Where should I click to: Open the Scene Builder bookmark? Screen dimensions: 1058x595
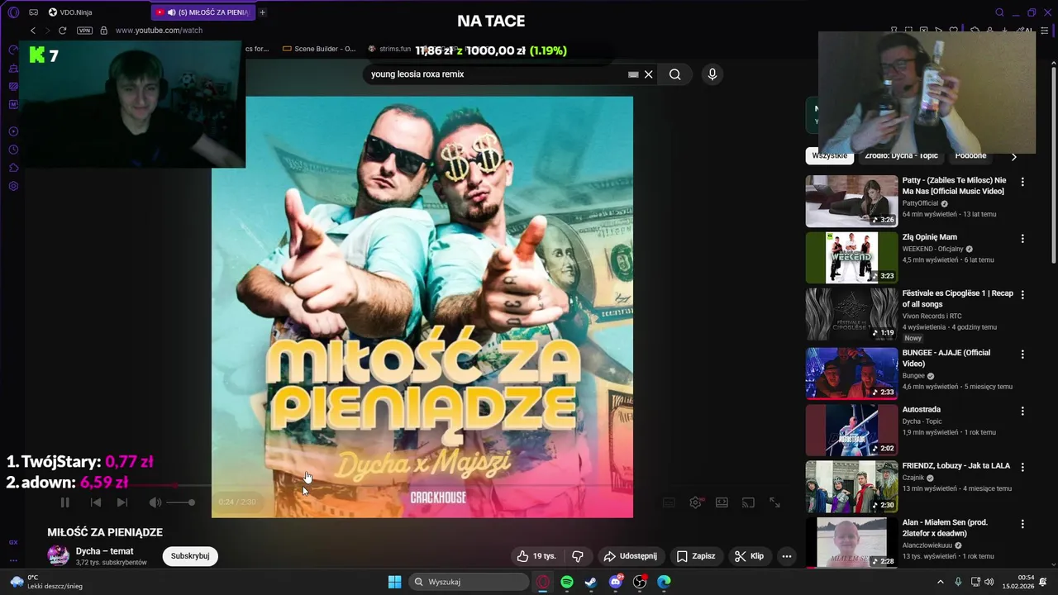point(319,49)
